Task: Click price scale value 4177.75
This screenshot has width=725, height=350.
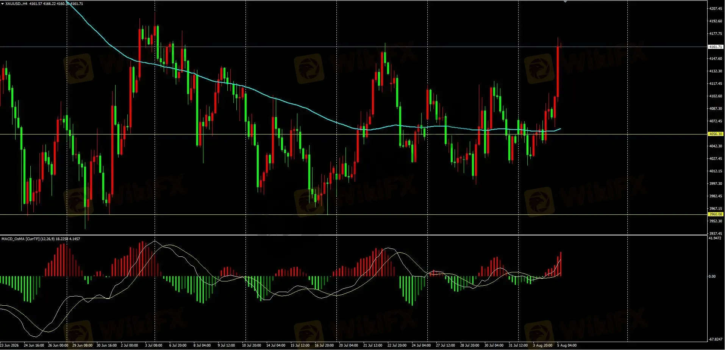Action: 716,34
